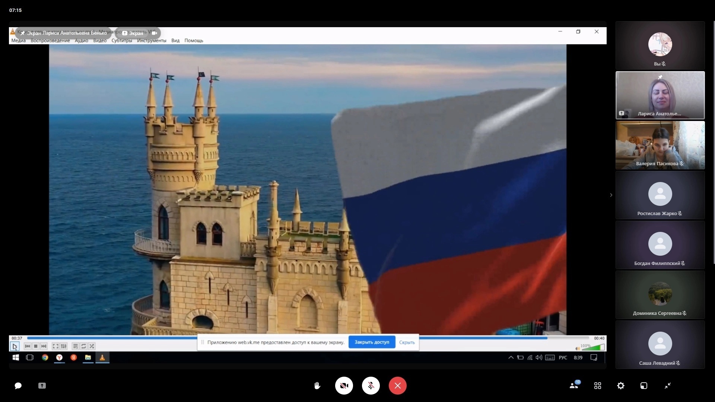Open VLC Вид menu

175,41
